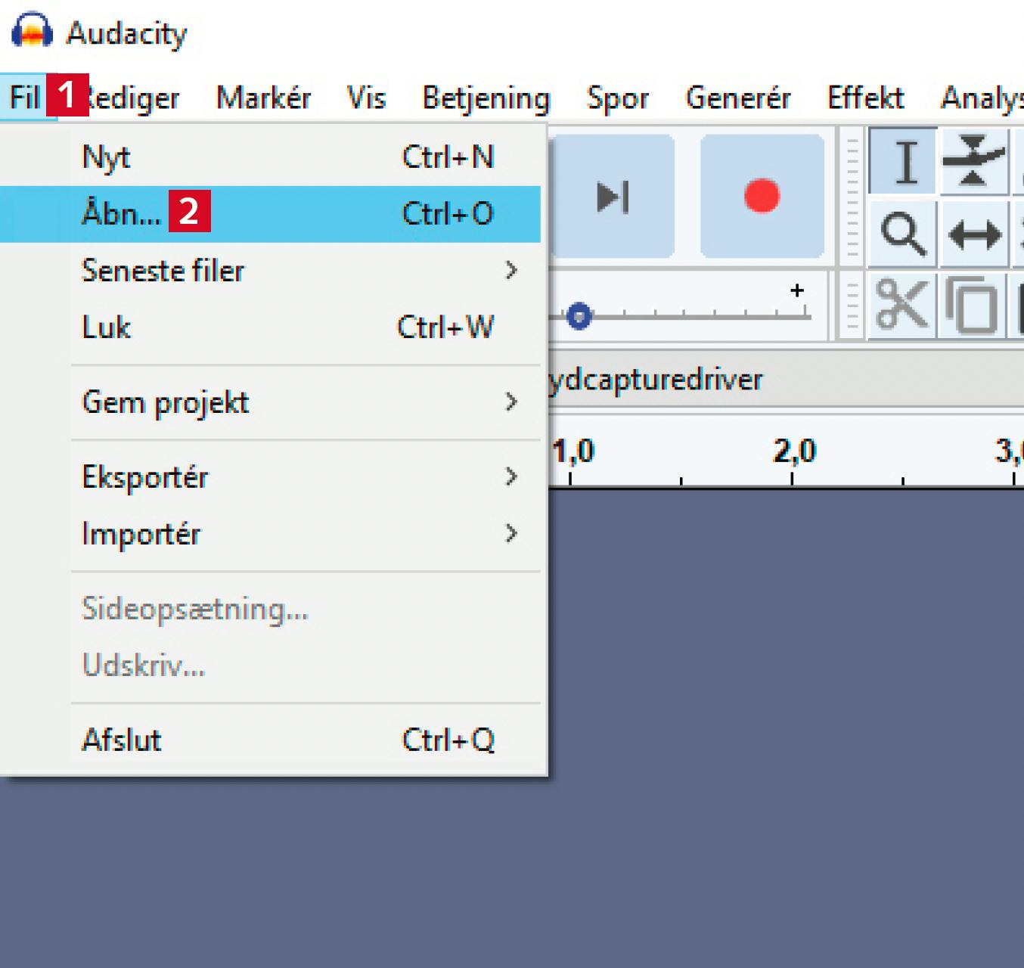Click the blue volume slider handle

(579, 315)
